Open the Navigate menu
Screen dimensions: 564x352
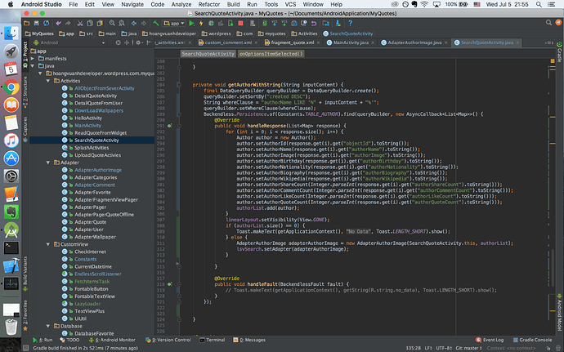tap(132, 4)
